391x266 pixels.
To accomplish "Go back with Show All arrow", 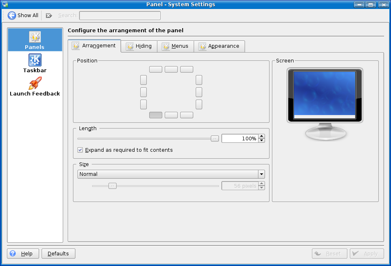I will (x=23, y=16).
